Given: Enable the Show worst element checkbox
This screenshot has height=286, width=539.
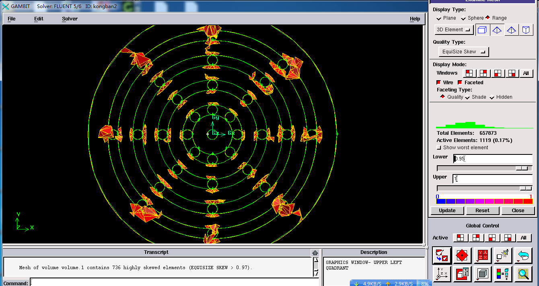Looking at the screenshot, I should (439, 148).
